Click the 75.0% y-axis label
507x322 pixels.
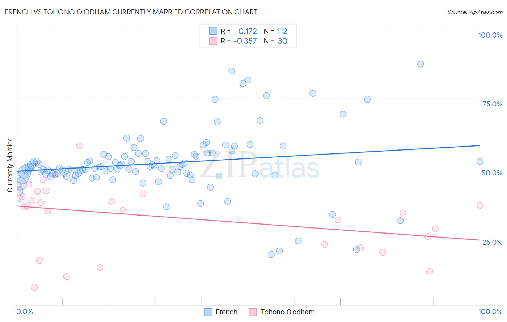pos(492,104)
